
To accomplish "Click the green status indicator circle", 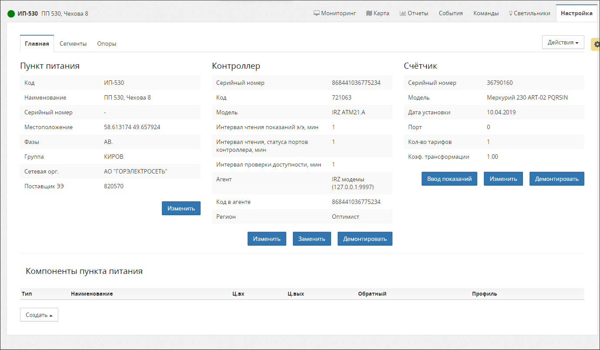I will pos(11,13).
